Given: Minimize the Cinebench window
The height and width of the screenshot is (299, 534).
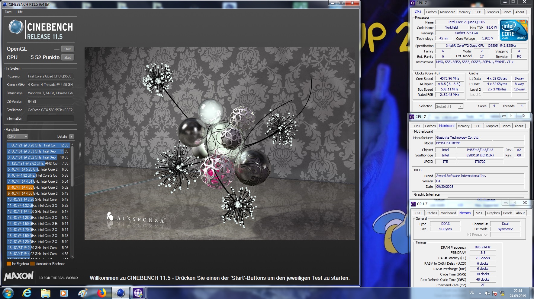Looking at the screenshot, I should click(333, 3).
